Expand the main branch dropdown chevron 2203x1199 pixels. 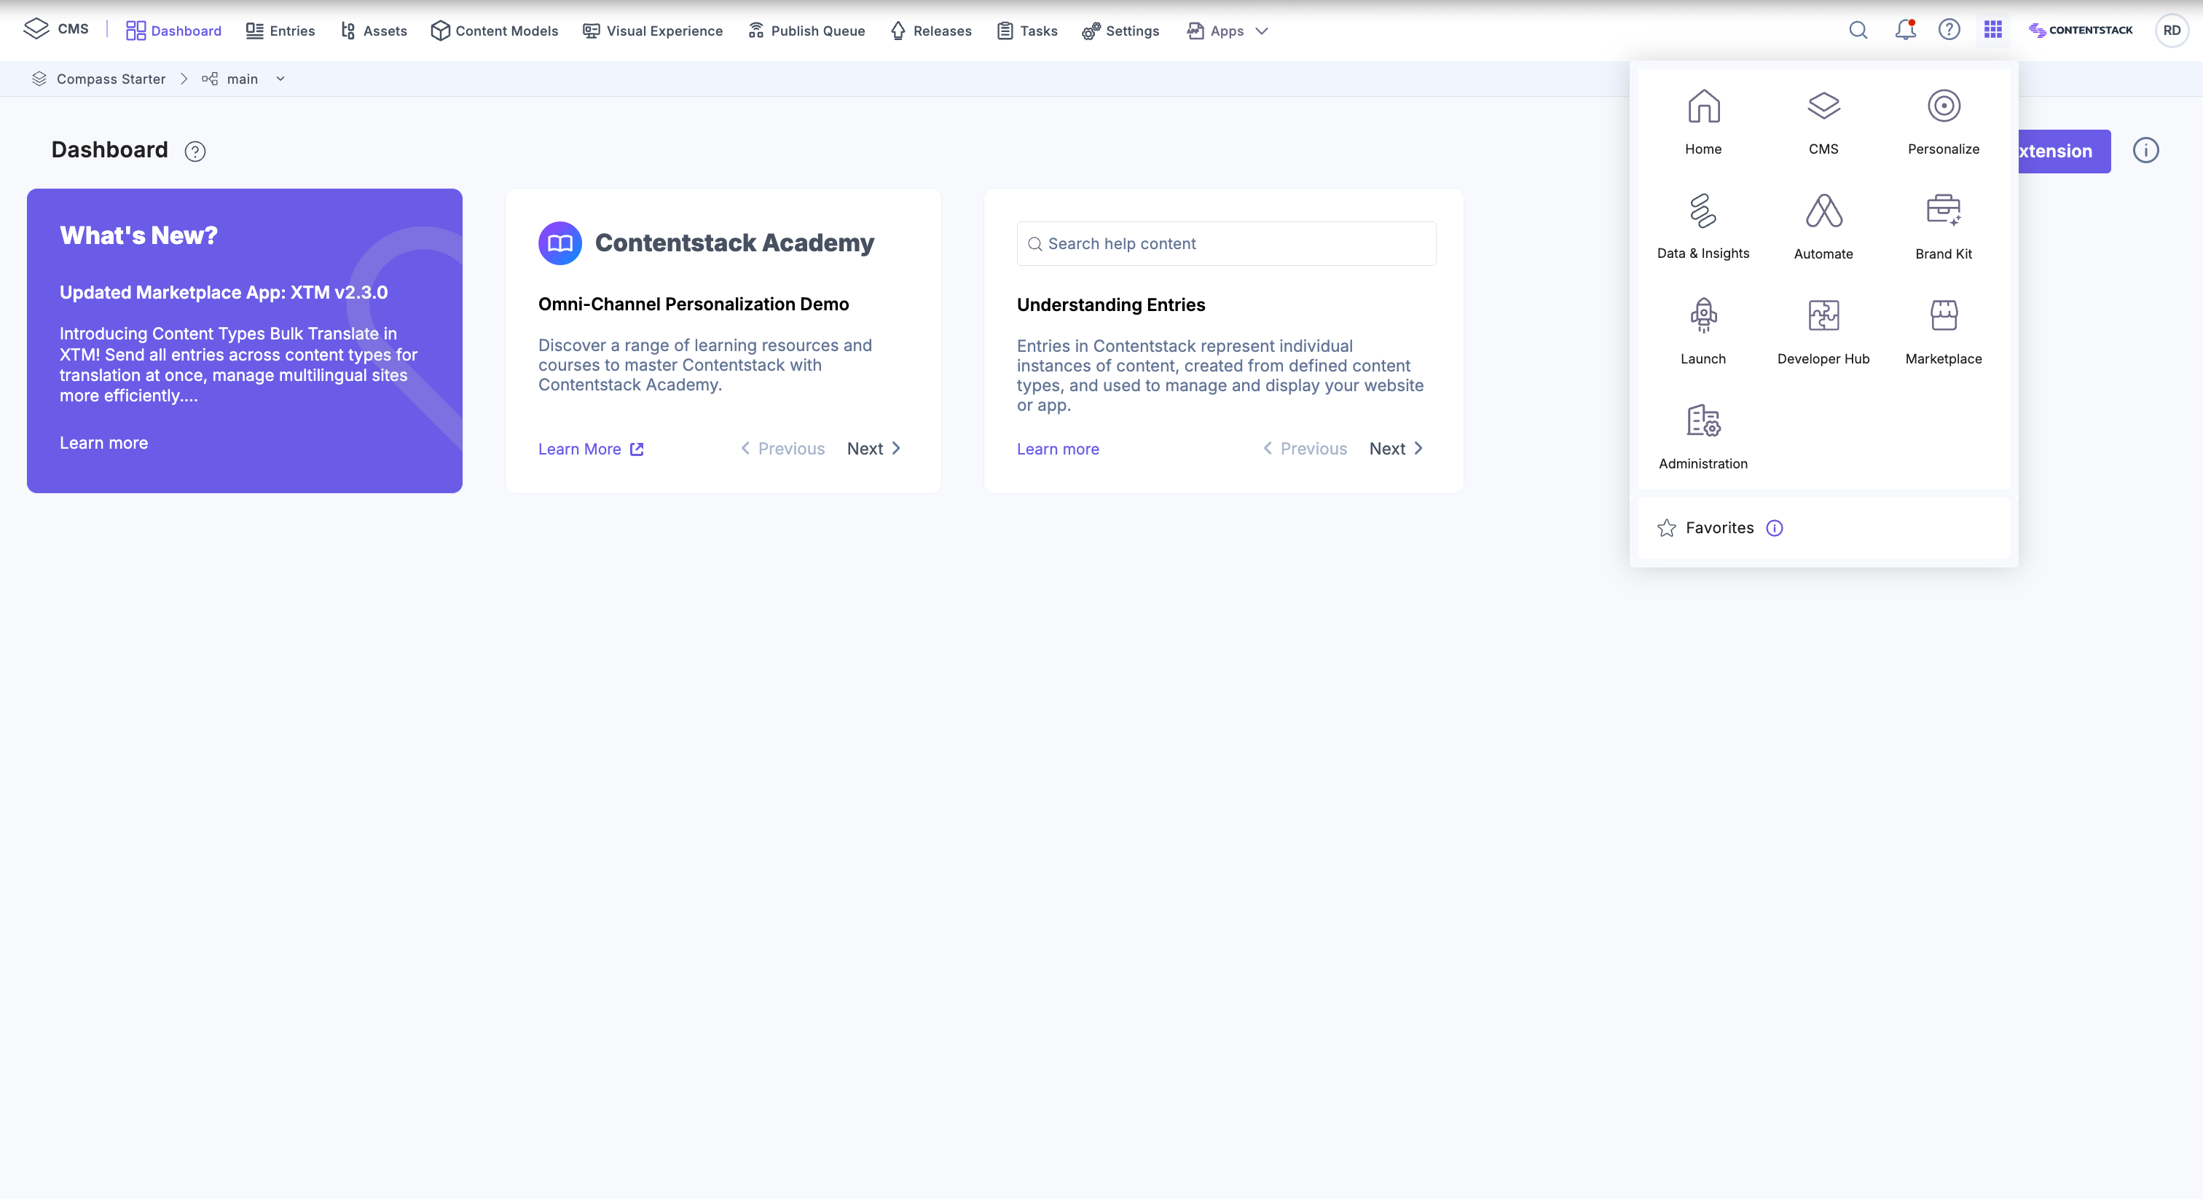(x=280, y=79)
